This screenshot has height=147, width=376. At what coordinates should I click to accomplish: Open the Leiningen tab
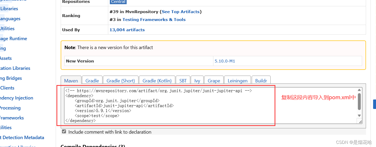(238, 81)
